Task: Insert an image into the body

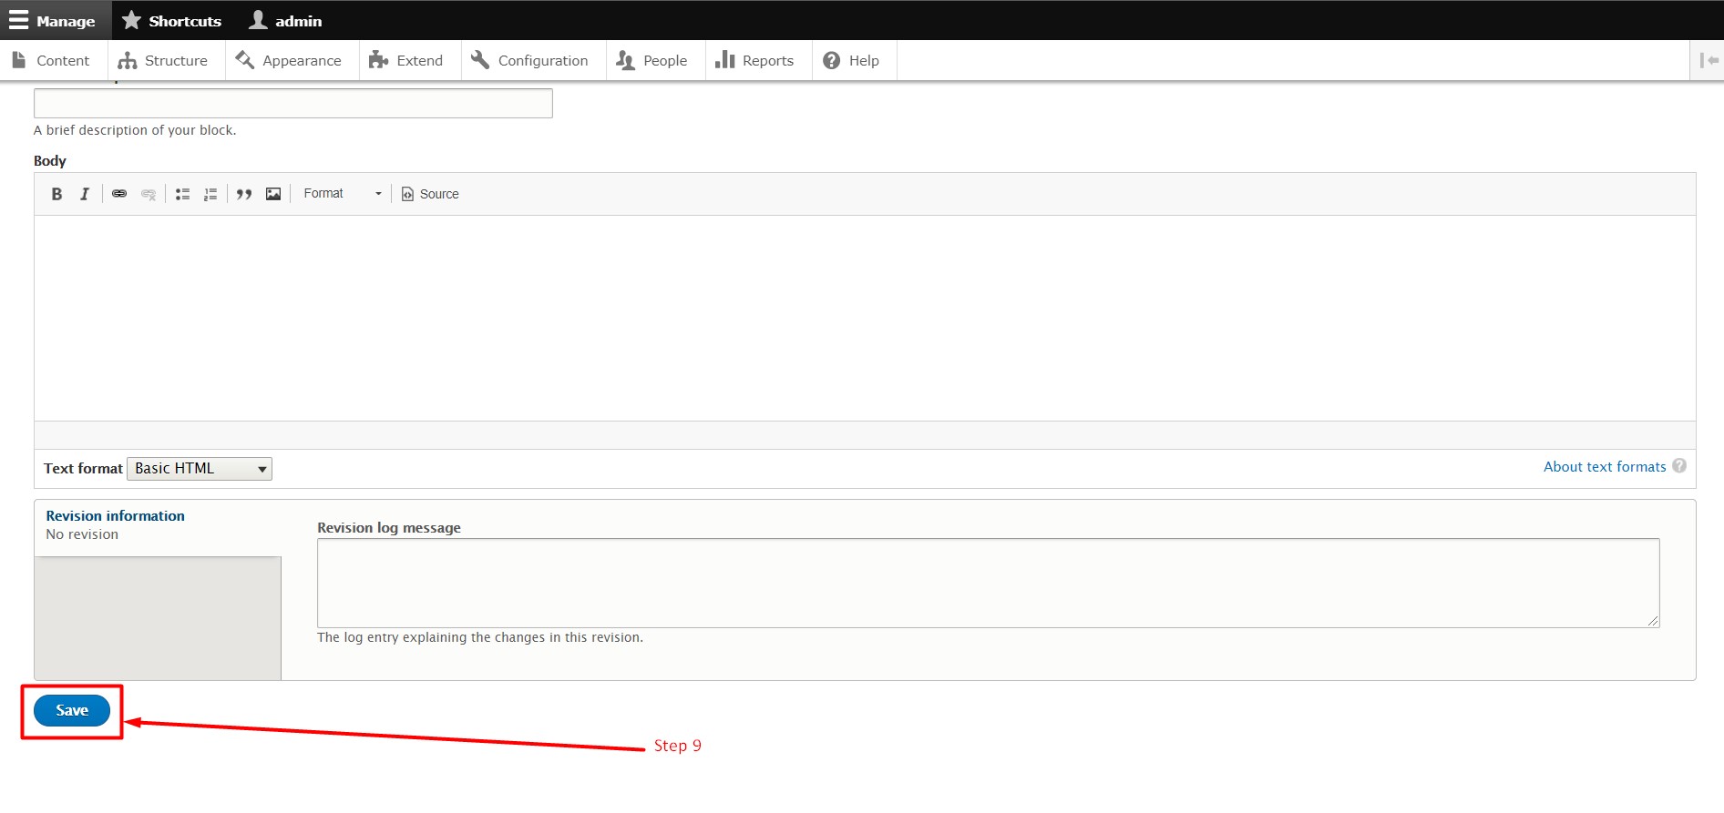Action: (273, 194)
